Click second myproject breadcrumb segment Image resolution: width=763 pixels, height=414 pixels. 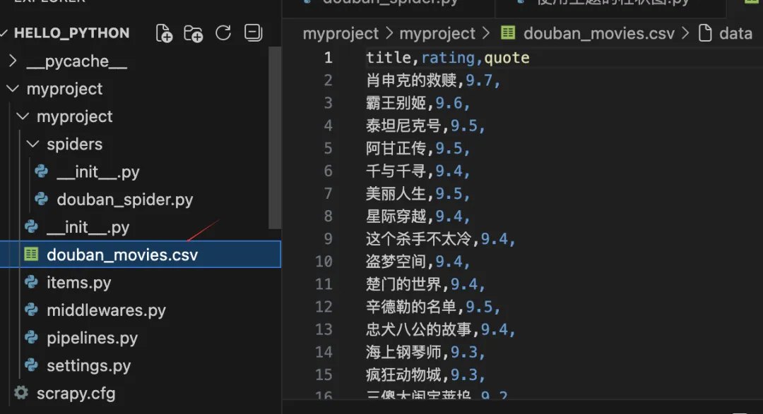click(x=437, y=34)
